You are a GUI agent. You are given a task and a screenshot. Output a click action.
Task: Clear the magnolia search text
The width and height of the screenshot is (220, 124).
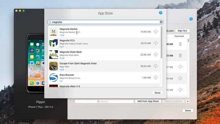coord(161,22)
